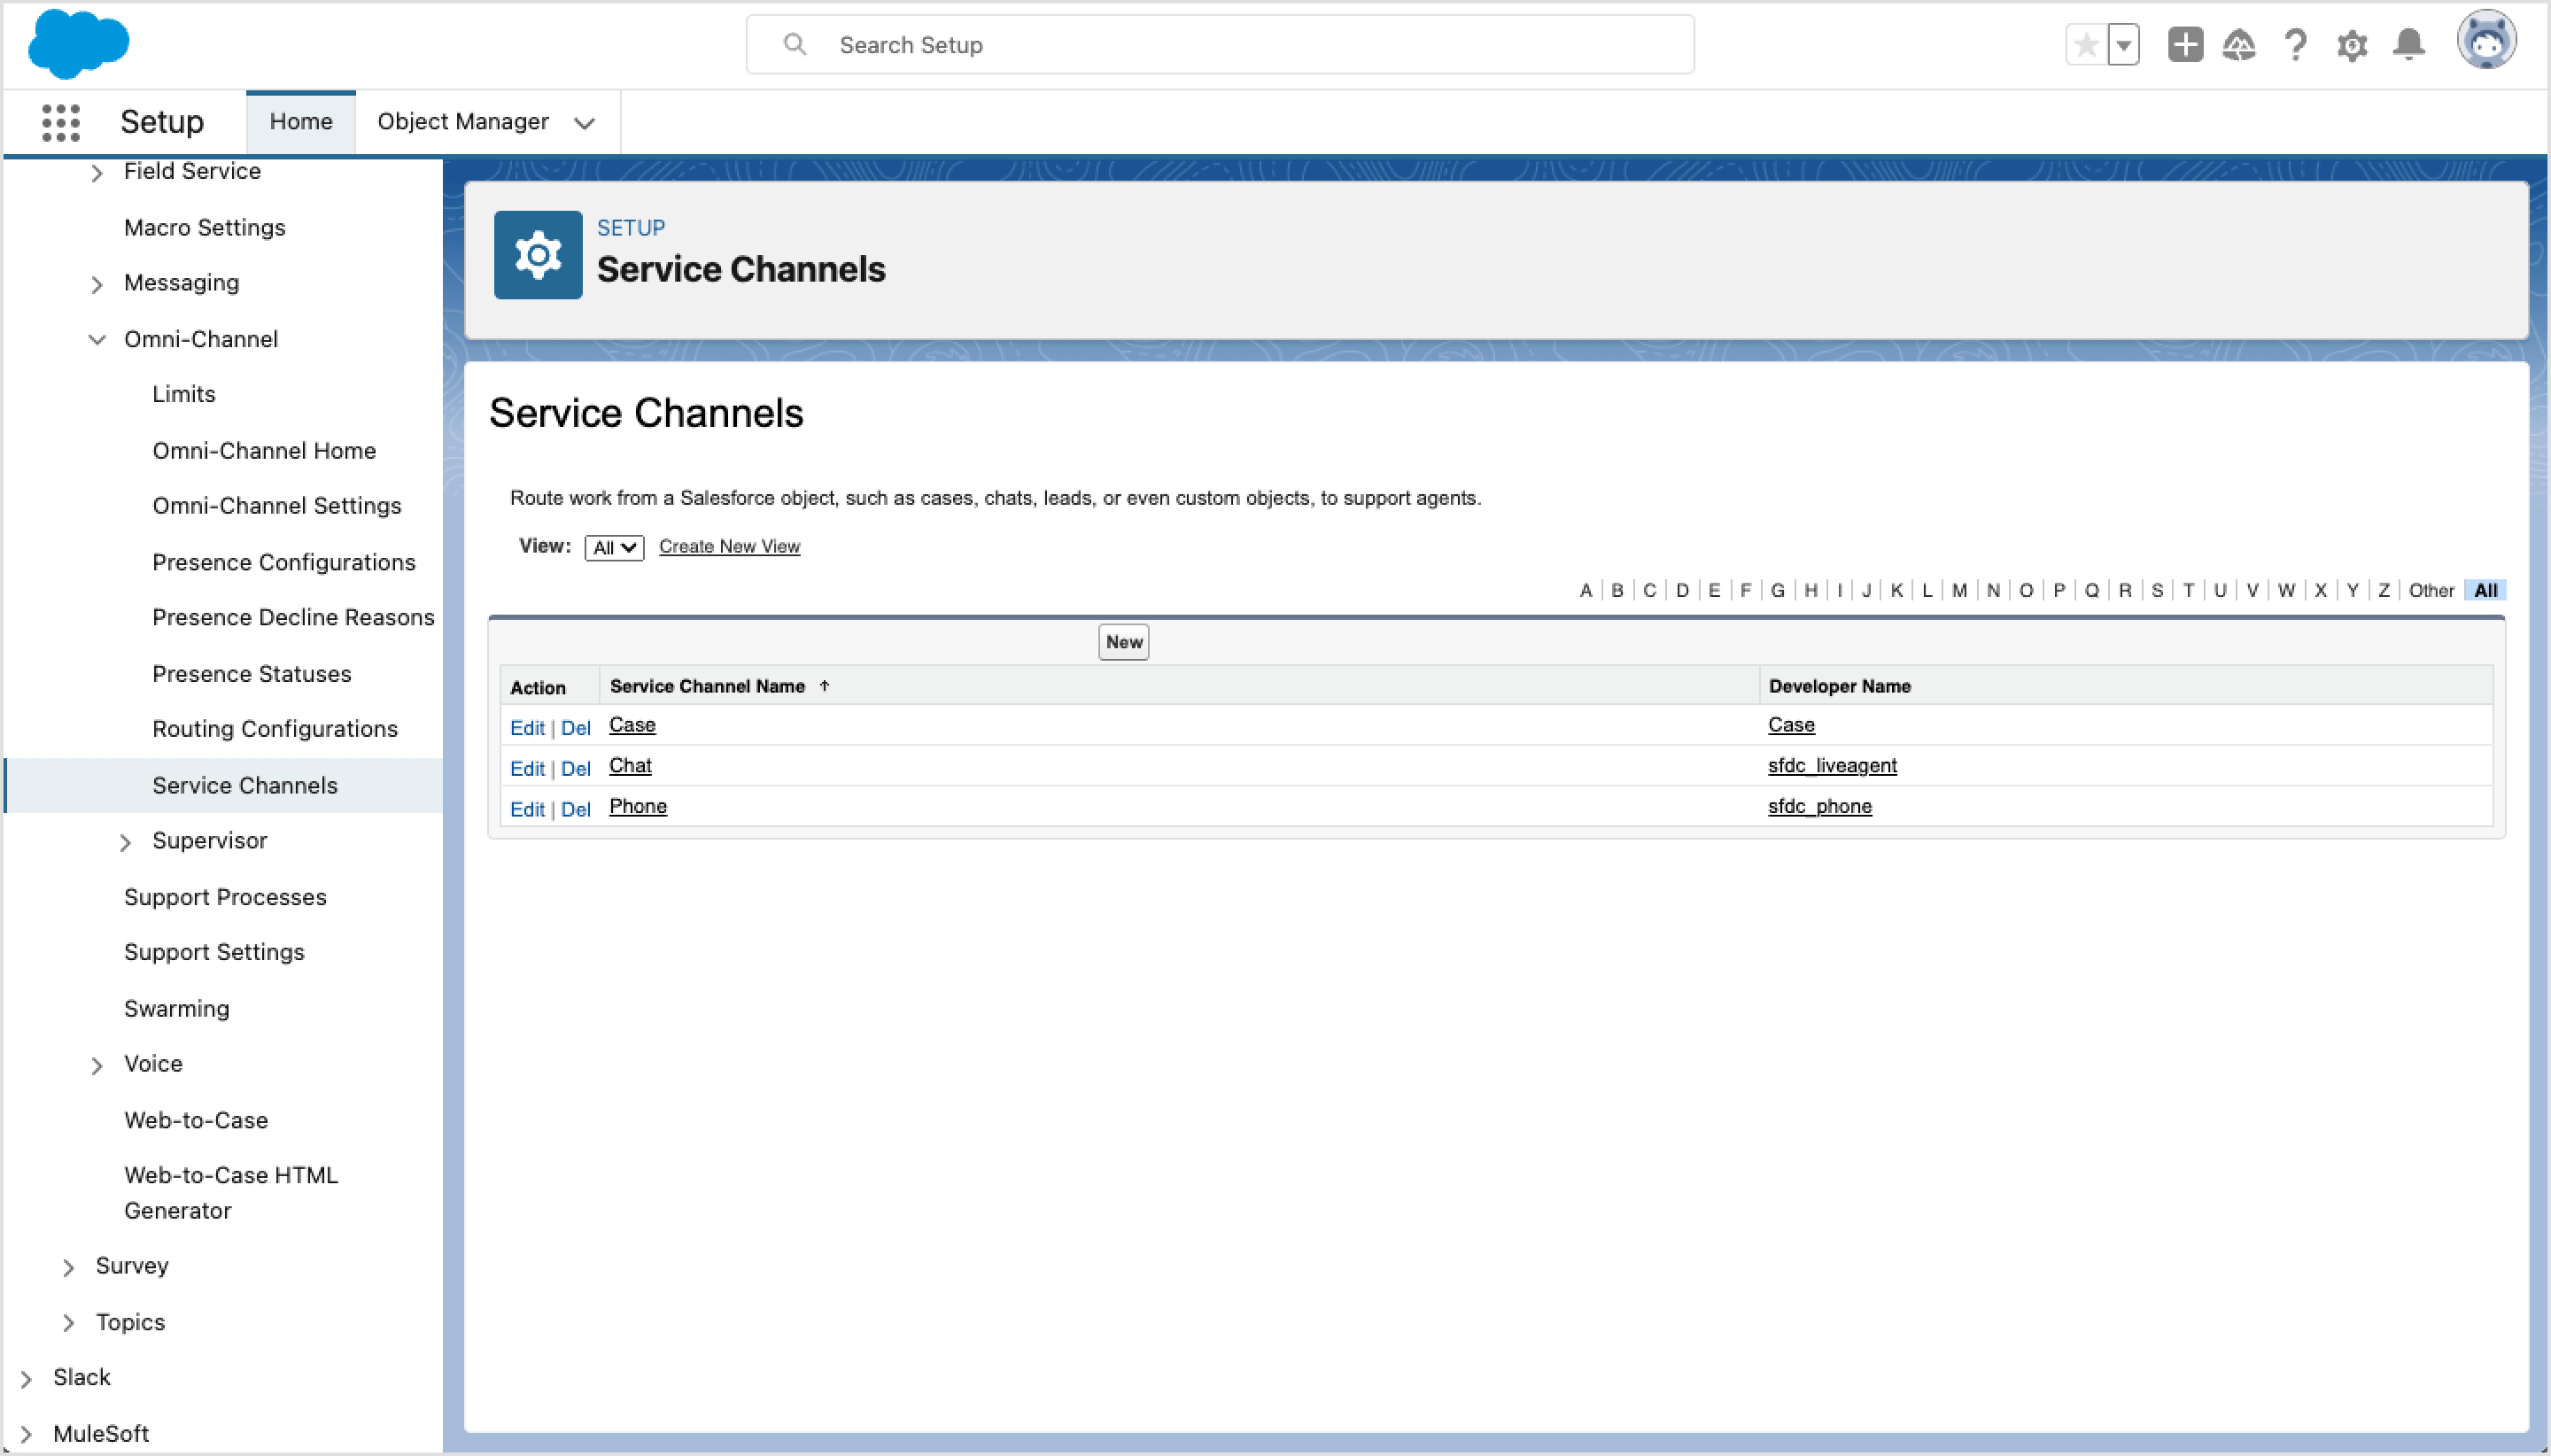This screenshot has width=2551, height=1456.
Task: Open the Trailhead guidance icon
Action: pos(2239,45)
